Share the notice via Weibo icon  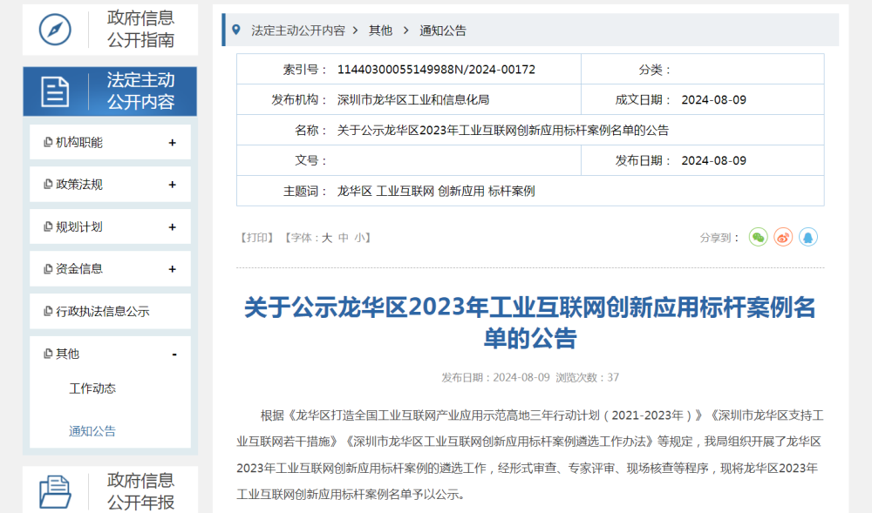pos(783,237)
